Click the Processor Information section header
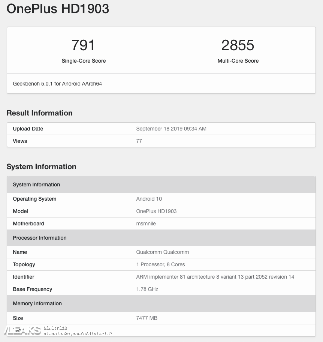 pos(161,238)
